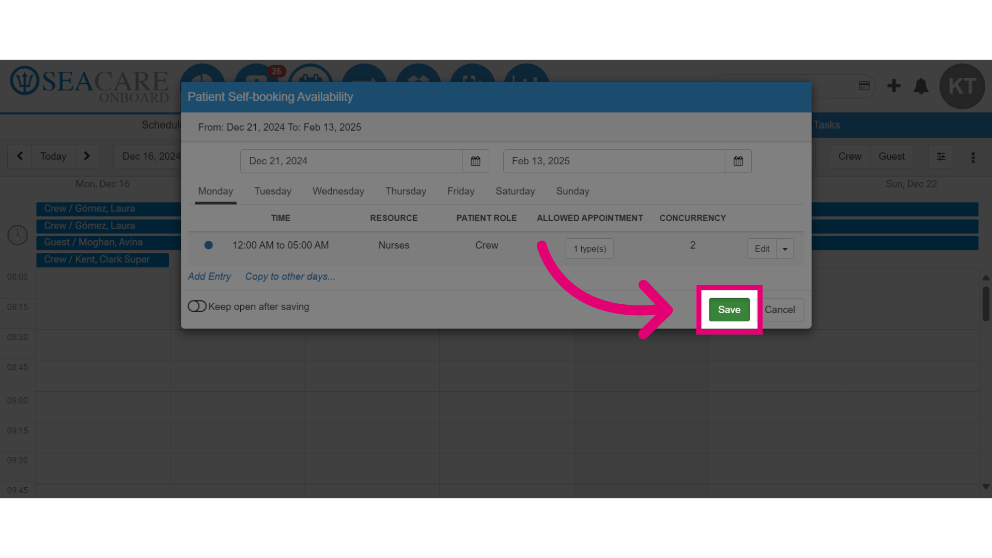Click the plus add icon in header

894,86
